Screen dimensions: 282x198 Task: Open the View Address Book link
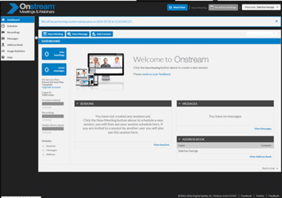tap(261, 157)
